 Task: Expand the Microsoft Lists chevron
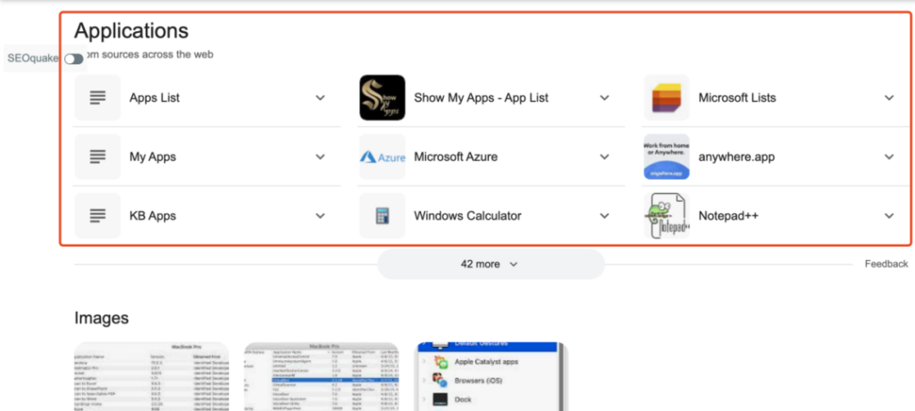point(889,97)
